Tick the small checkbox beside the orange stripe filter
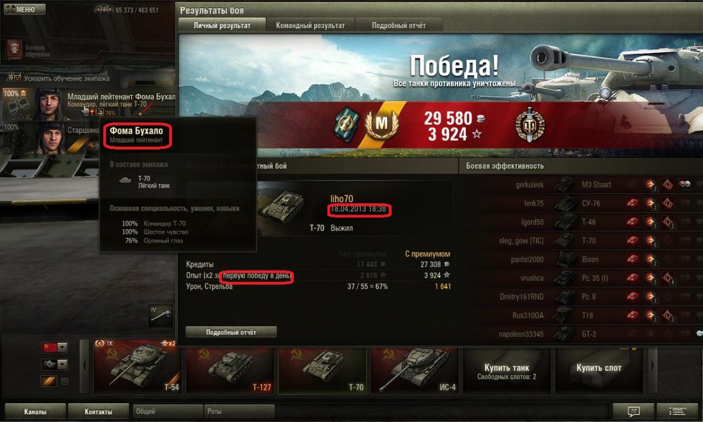This screenshot has width=703, height=422. 65,382
